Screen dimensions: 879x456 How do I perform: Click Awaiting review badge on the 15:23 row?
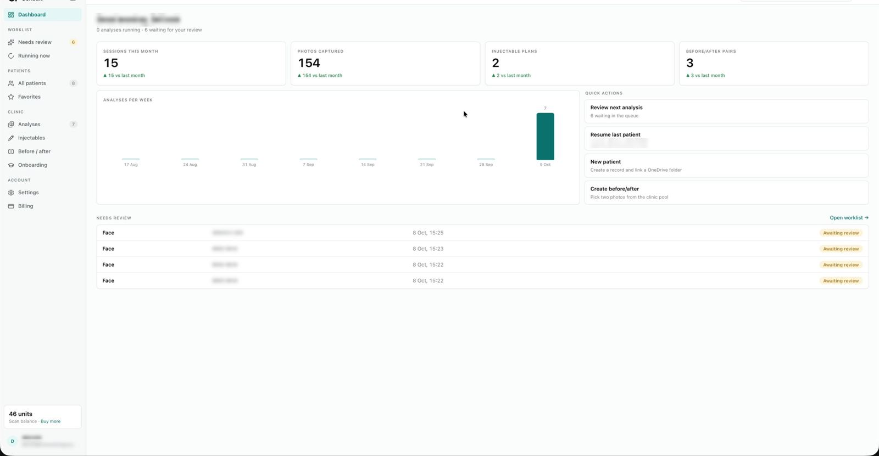[841, 249]
